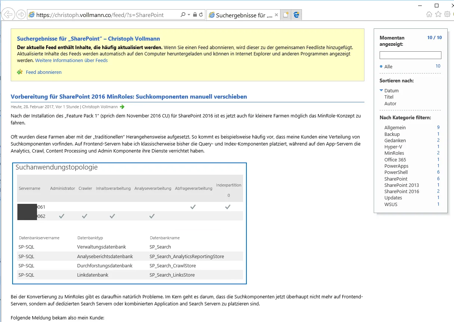The image size is (454, 322).
Task: Click the 10 / 10 displayed count
Action: 434,38
